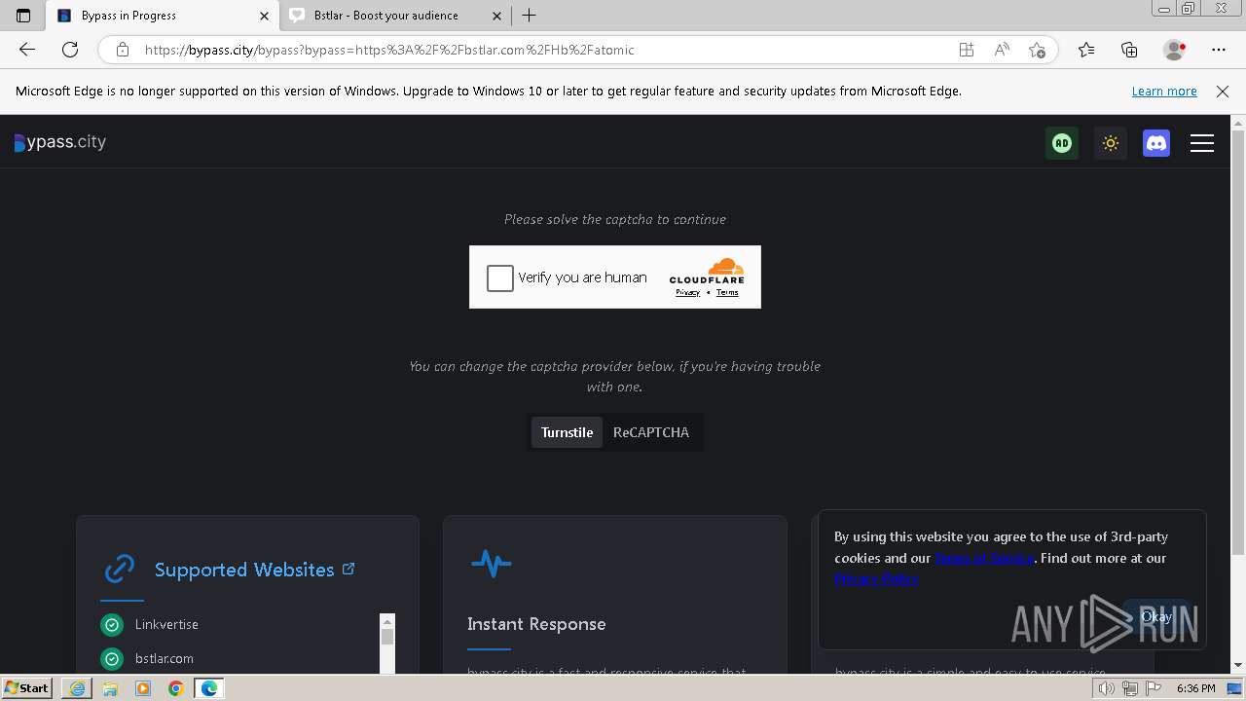This screenshot has width=1246, height=701.
Task: Add this page to favorites
Action: click(1037, 50)
